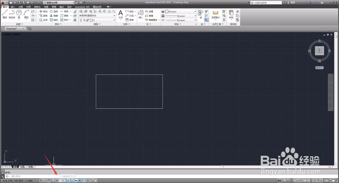Click the Create block (创建) button
The image size is (339, 183).
149,12
